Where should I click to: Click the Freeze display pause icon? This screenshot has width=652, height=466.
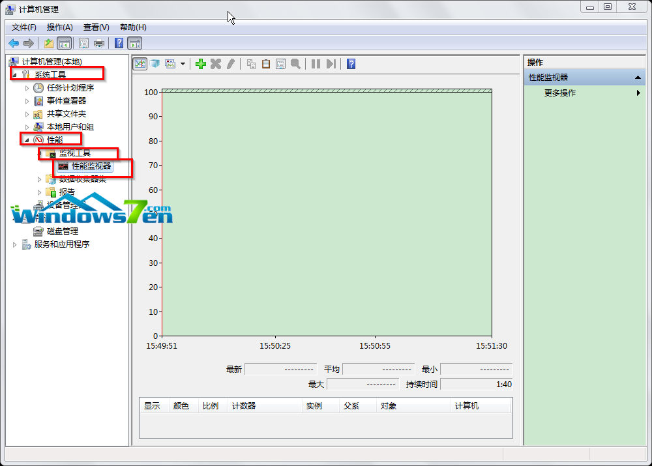click(x=316, y=64)
